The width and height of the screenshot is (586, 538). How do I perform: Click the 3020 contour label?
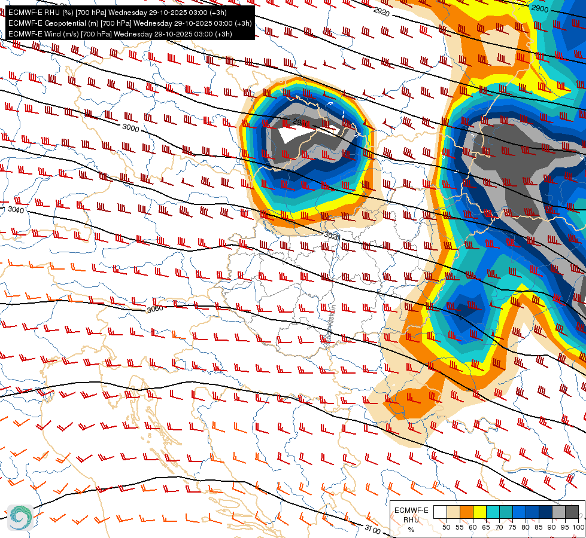[332, 236]
